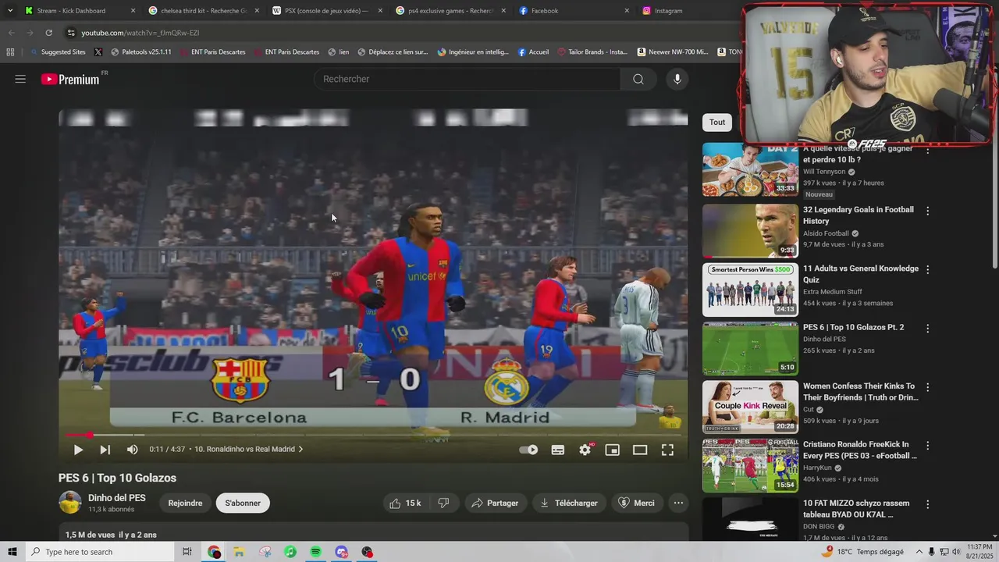999x562 pixels.
Task: Toggle autoplay switch in player
Action: 528,450
